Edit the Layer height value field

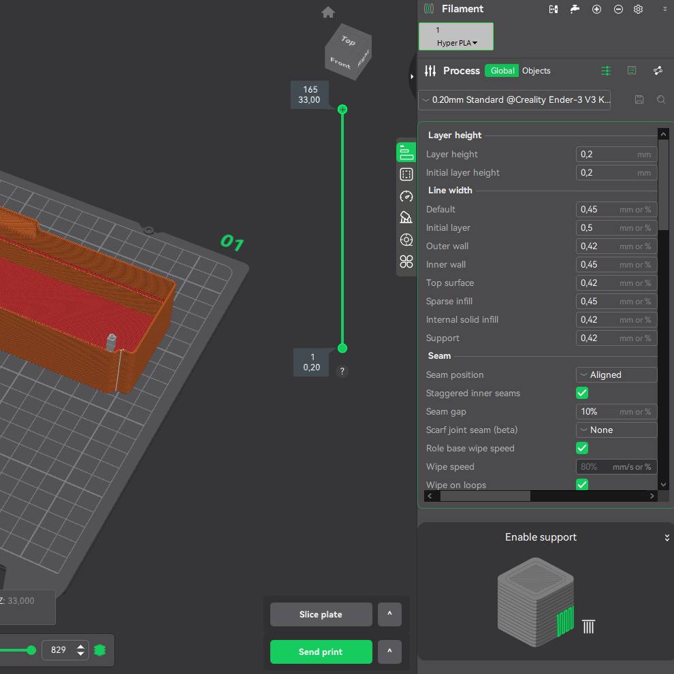click(x=616, y=155)
